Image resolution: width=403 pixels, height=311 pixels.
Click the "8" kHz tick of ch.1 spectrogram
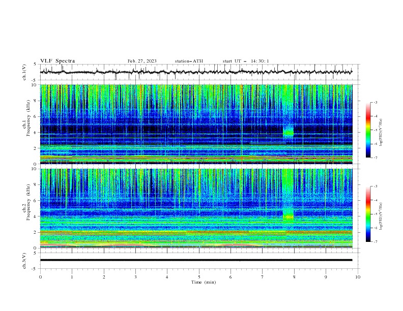[36, 101]
